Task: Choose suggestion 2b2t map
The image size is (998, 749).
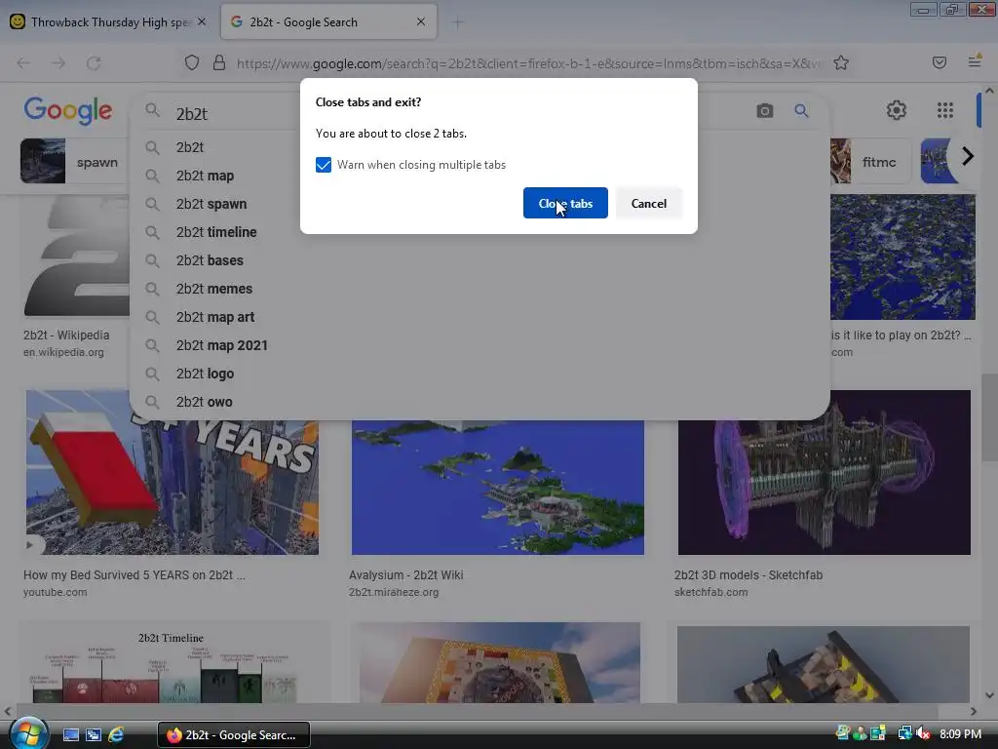Action: [x=205, y=176]
